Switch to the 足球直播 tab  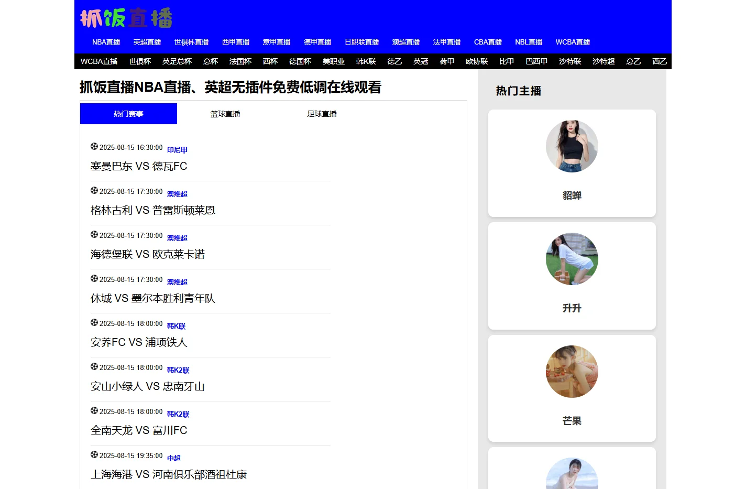tap(322, 114)
